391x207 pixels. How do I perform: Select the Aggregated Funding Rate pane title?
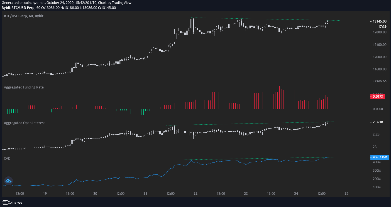click(24, 87)
